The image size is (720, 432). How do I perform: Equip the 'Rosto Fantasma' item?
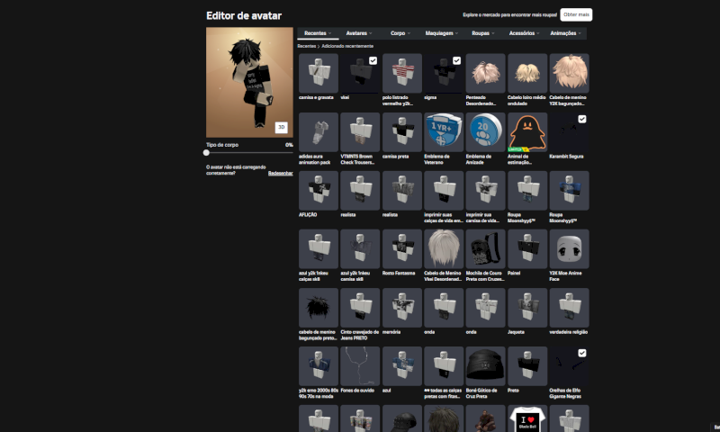click(401, 248)
